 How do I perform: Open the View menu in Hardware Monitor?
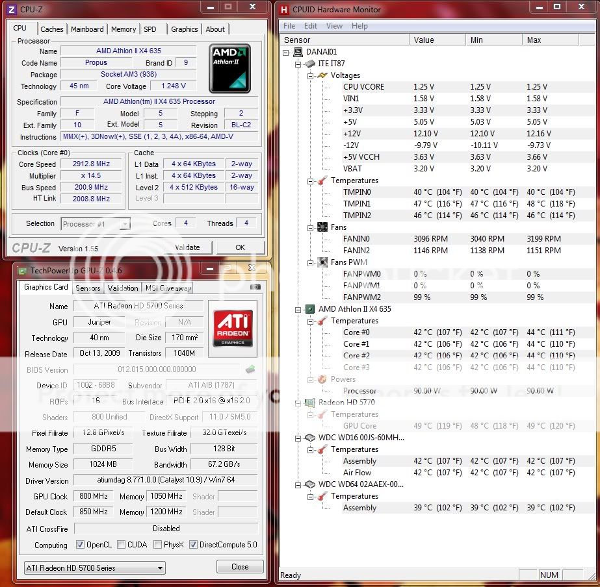[x=334, y=26]
